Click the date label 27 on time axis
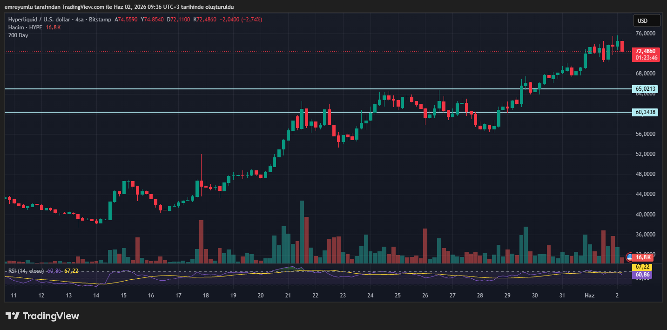The image size is (667, 330). click(452, 296)
